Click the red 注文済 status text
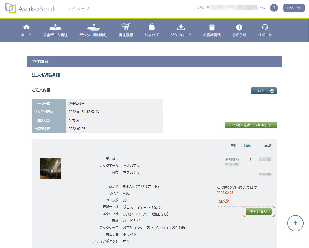Screen dimensions: 309x248 (224, 201)
